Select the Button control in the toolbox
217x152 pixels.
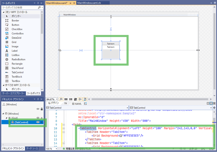pyautogui.click(x=15, y=25)
